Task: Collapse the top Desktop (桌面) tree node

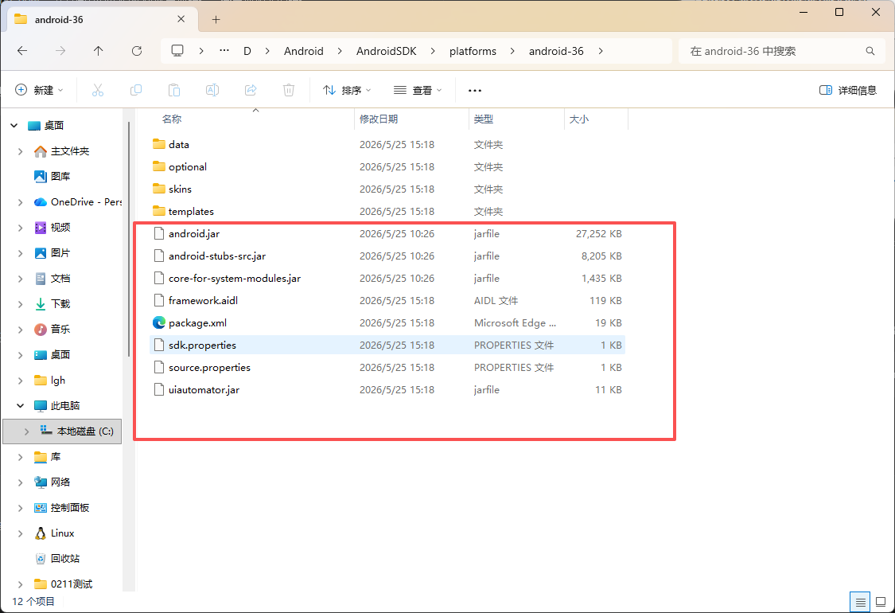Action: (x=14, y=125)
